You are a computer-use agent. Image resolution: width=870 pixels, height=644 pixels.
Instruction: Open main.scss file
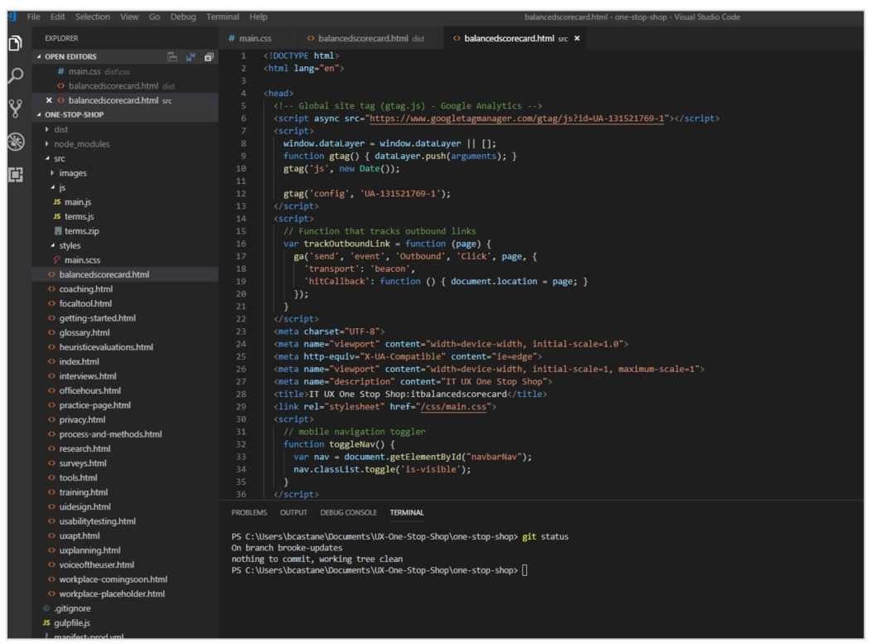pyautogui.click(x=125, y=259)
